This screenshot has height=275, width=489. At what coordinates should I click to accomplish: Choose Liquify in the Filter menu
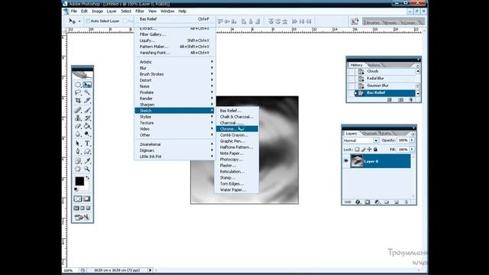[174, 40]
